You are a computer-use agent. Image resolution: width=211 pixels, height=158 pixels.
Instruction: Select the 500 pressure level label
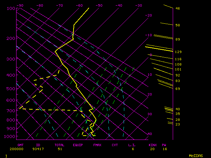click(11, 89)
